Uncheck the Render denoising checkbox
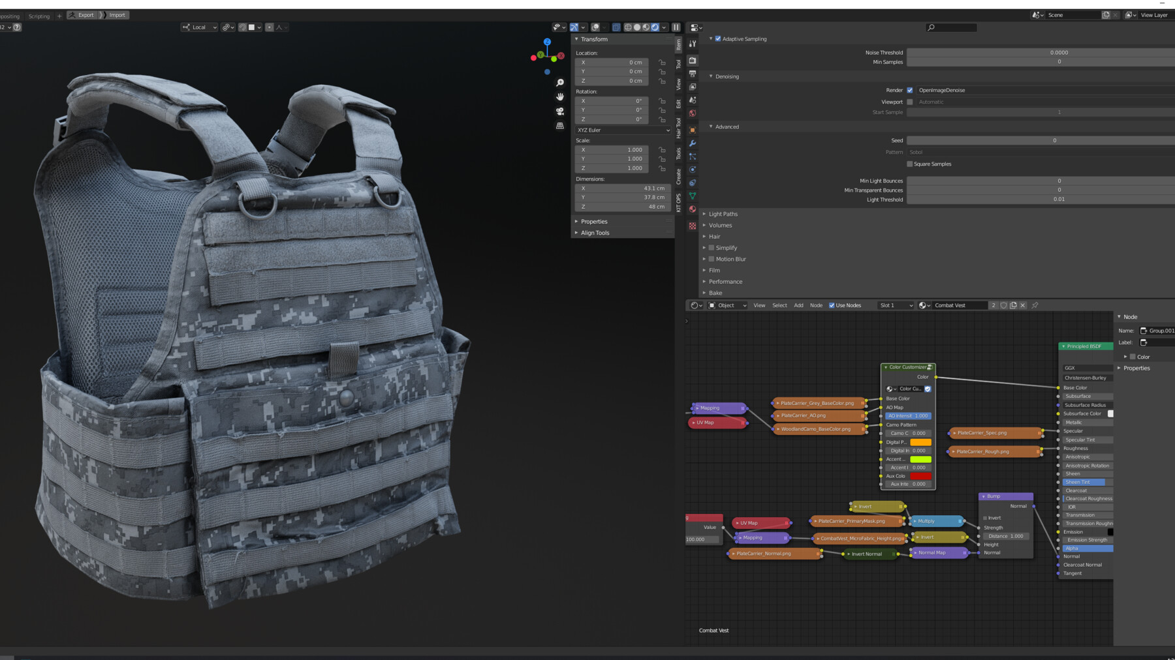The image size is (1175, 660). [x=911, y=90]
